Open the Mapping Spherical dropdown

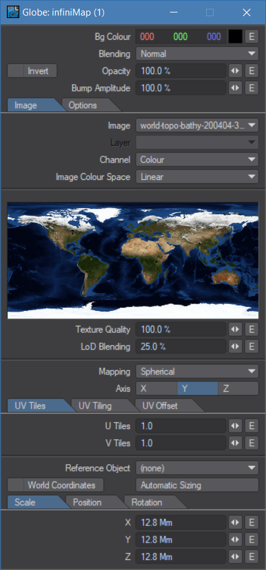click(x=197, y=371)
